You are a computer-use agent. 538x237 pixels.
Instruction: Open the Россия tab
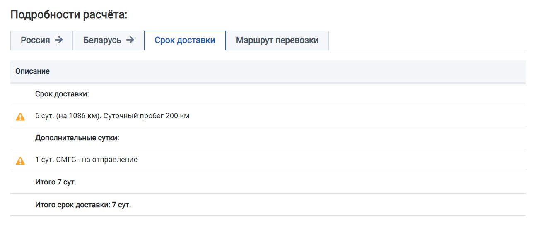pos(36,41)
